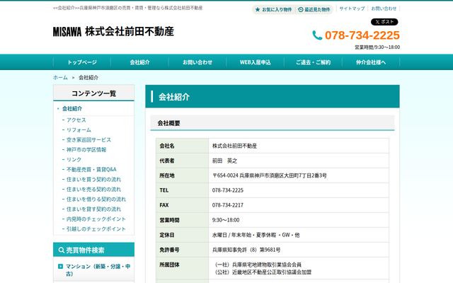The height and width of the screenshot is (283, 453).
Task: Open 会社紹介 in the sidebar contents list
Action: click(x=72, y=108)
